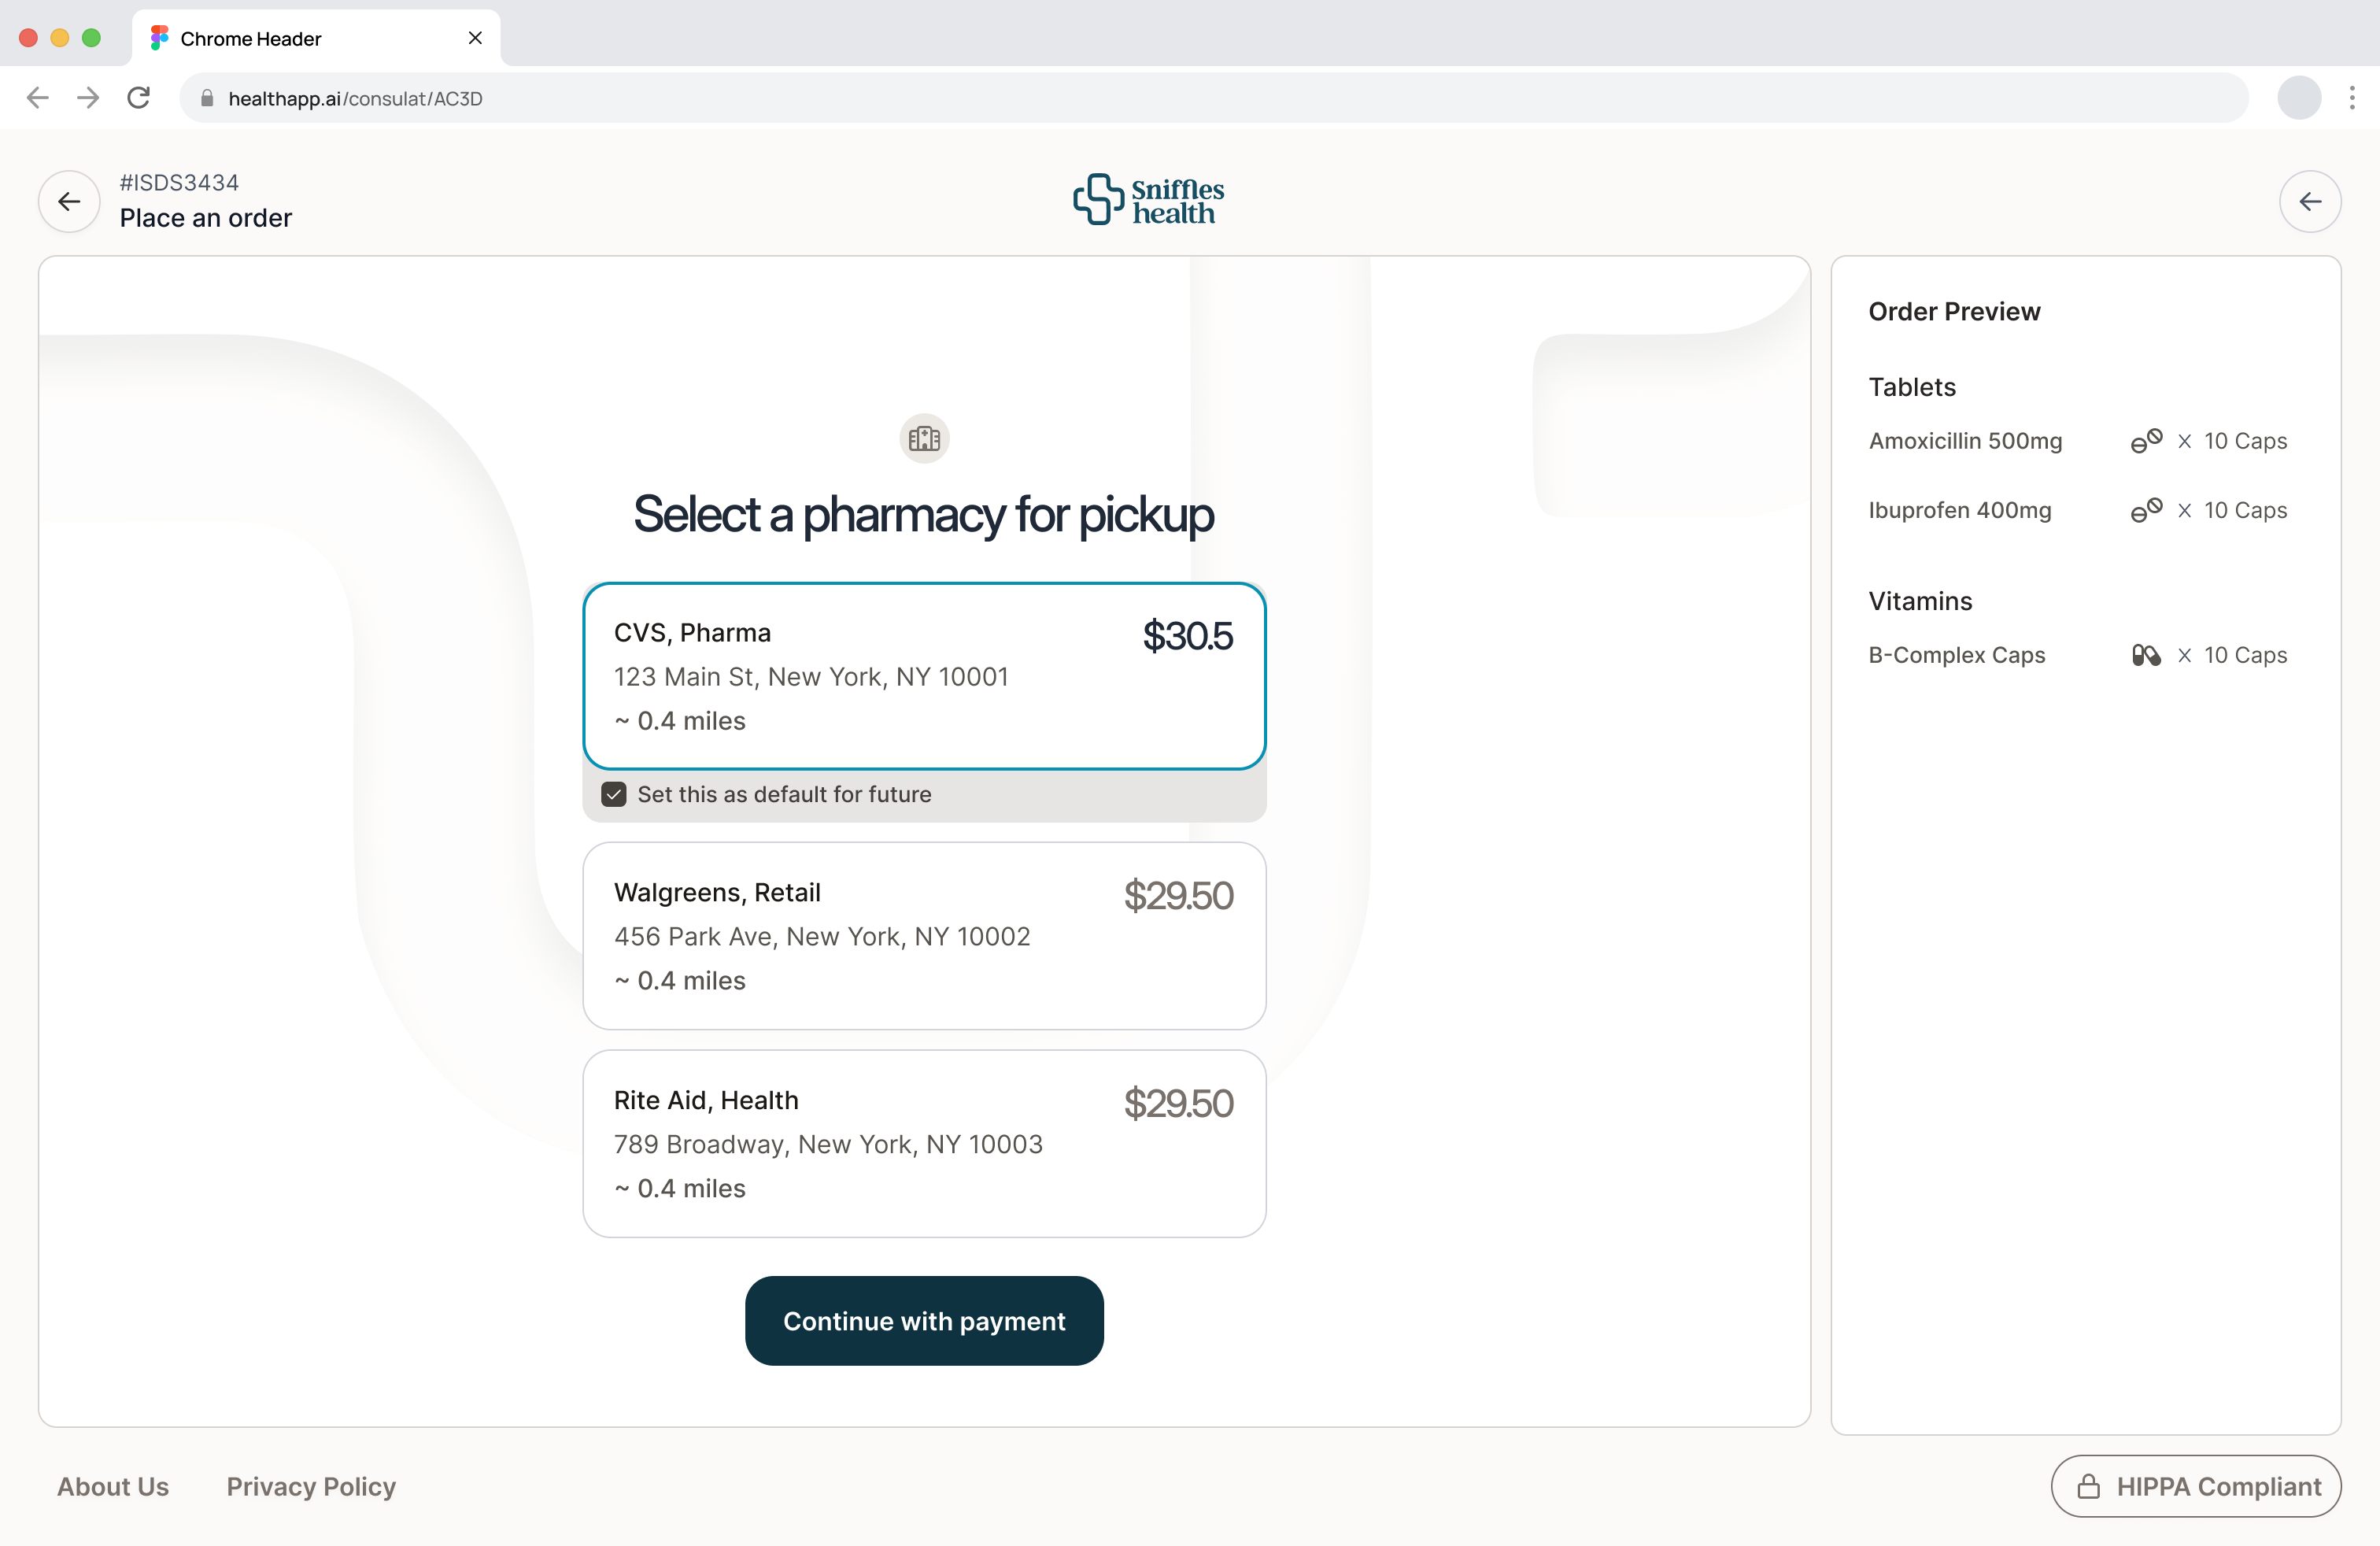Click the Figma icon in the tab

[158, 37]
